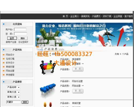Click the 共有 6 个产品 count text

[x=122, y=54]
